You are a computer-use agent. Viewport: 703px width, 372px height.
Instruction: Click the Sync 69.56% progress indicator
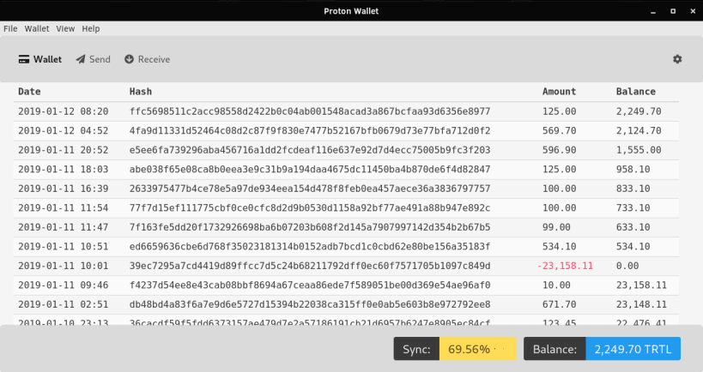point(478,349)
